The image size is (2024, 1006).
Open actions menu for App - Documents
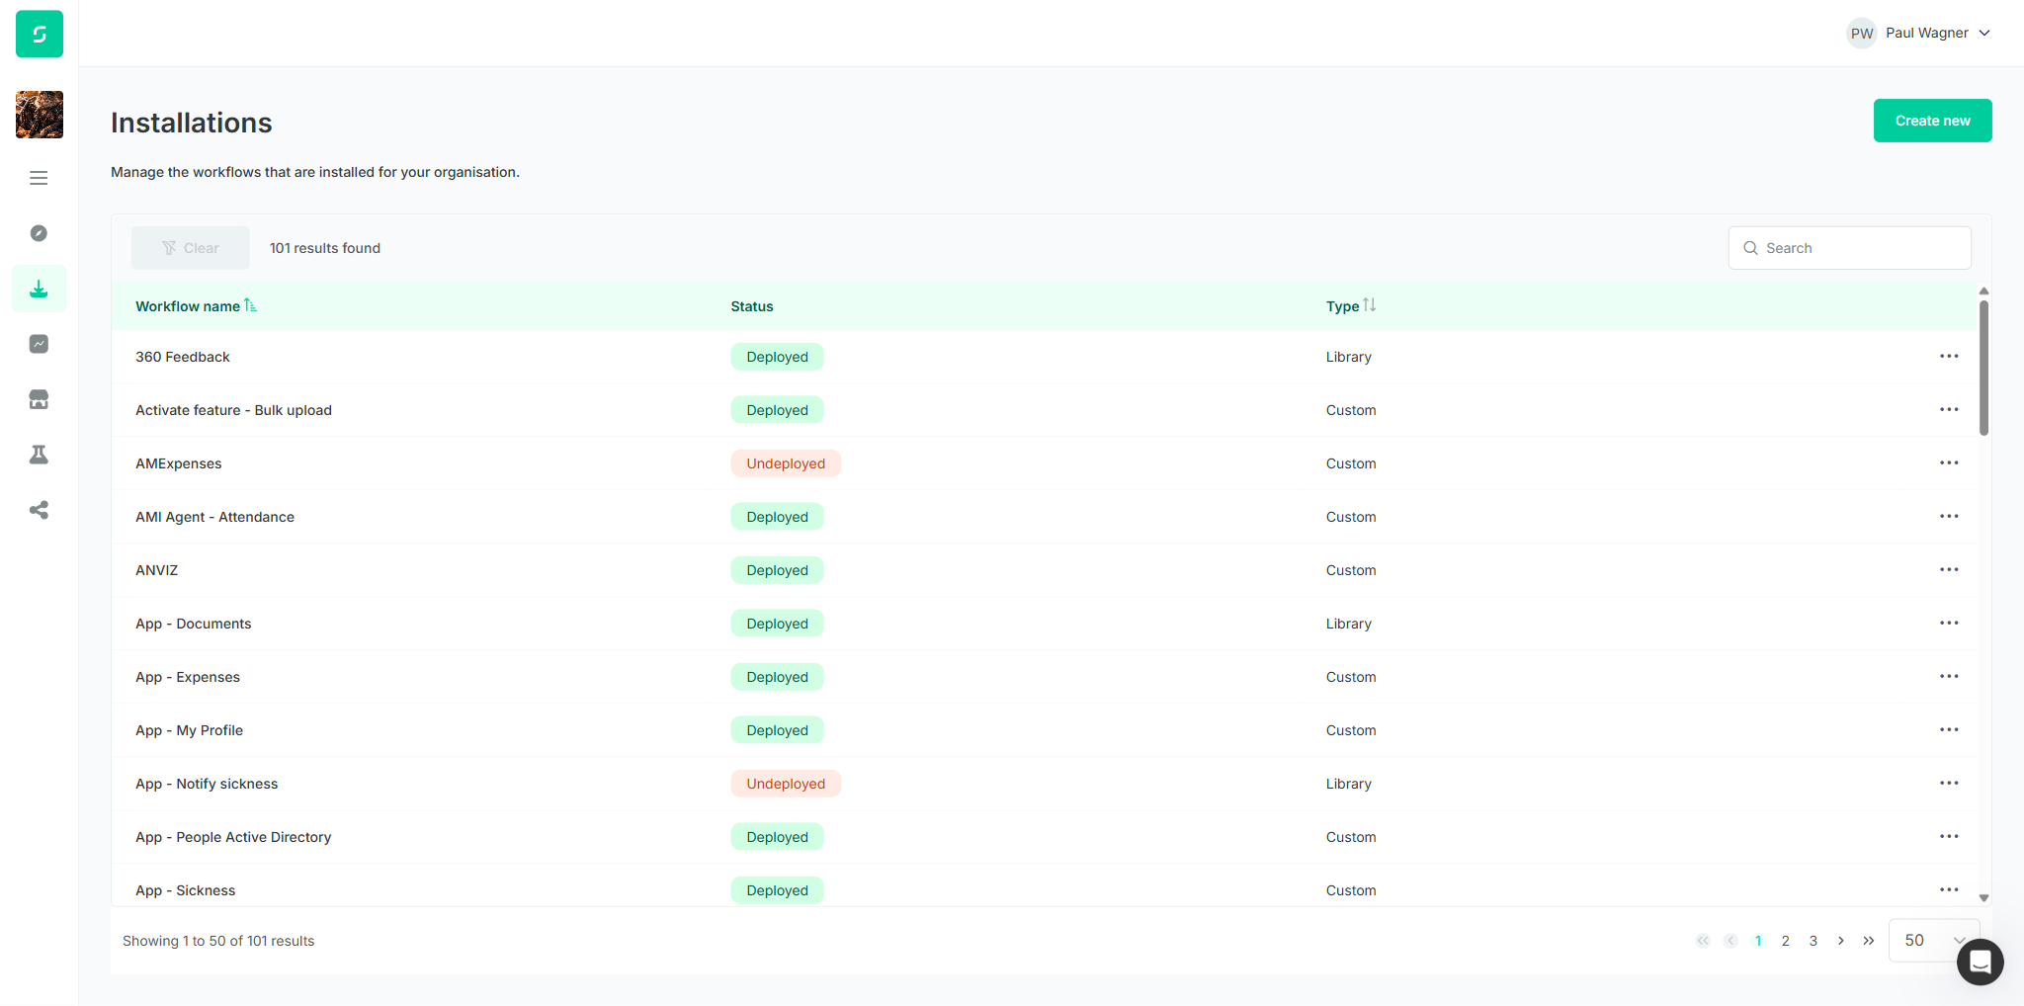[1949, 624]
